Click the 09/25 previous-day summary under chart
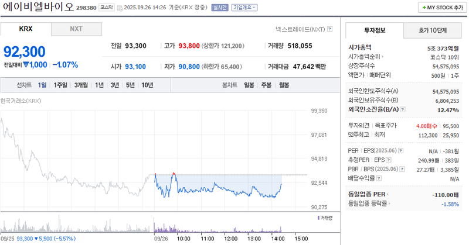 [x=38, y=239]
